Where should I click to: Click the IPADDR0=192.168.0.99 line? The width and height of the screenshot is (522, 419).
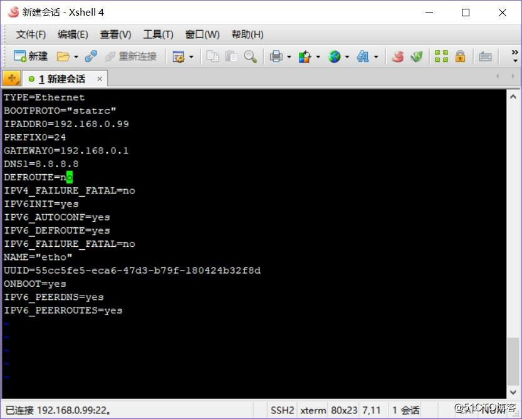tap(66, 124)
